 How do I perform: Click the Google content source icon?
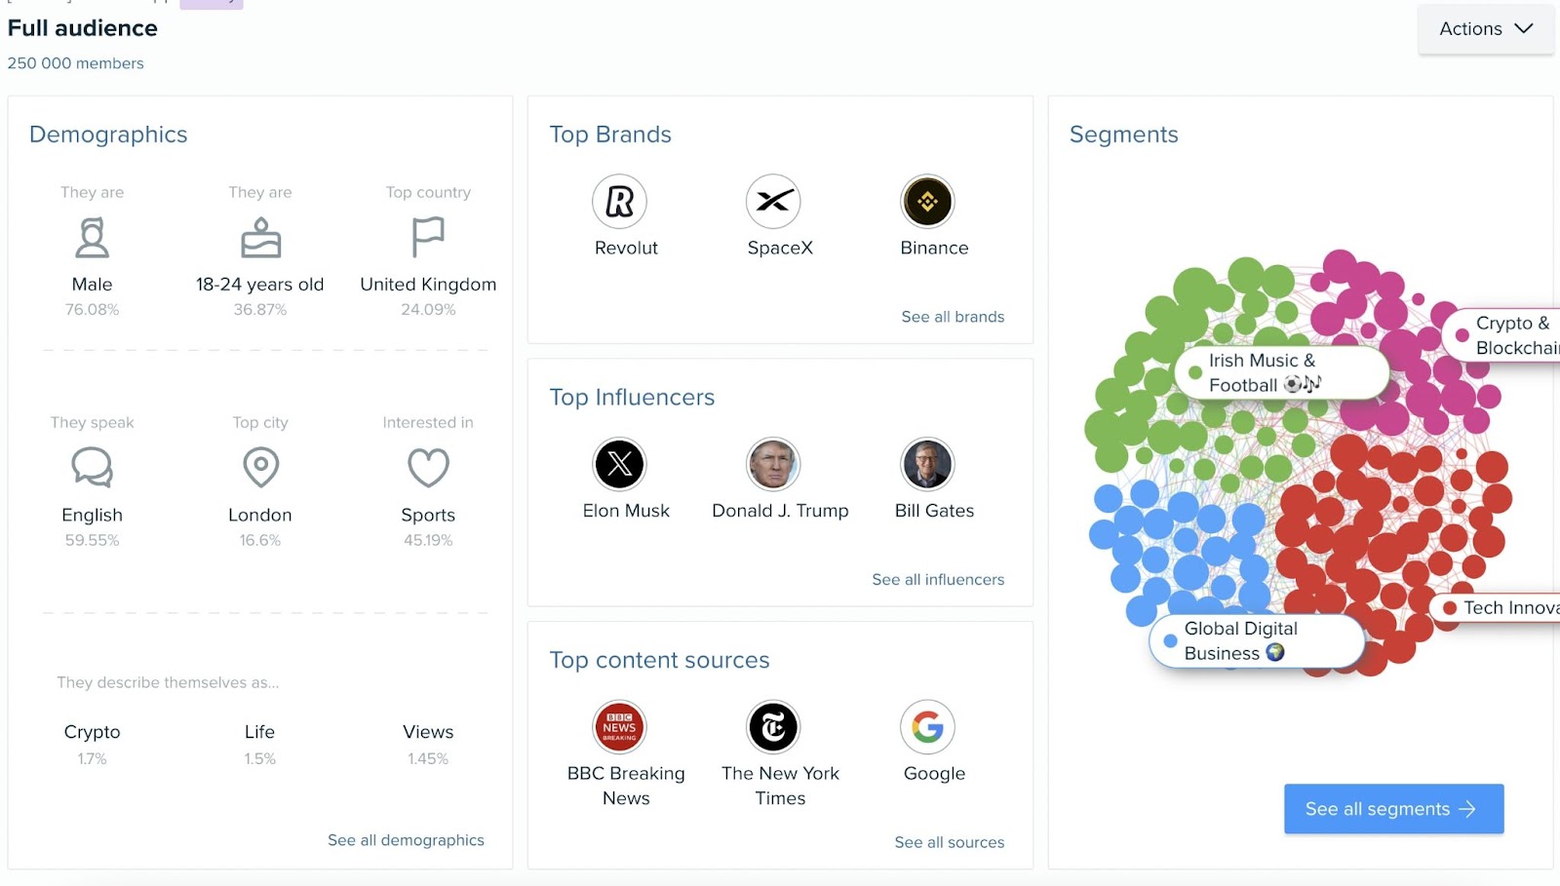(926, 726)
